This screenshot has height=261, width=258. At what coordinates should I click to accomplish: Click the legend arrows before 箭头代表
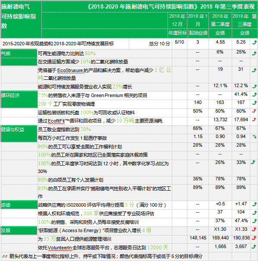(x=5, y=256)
